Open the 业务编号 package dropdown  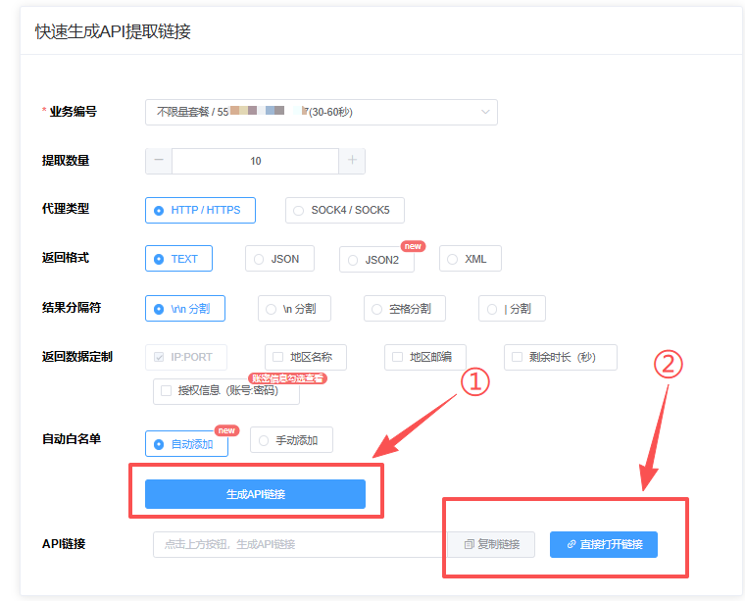click(x=322, y=112)
